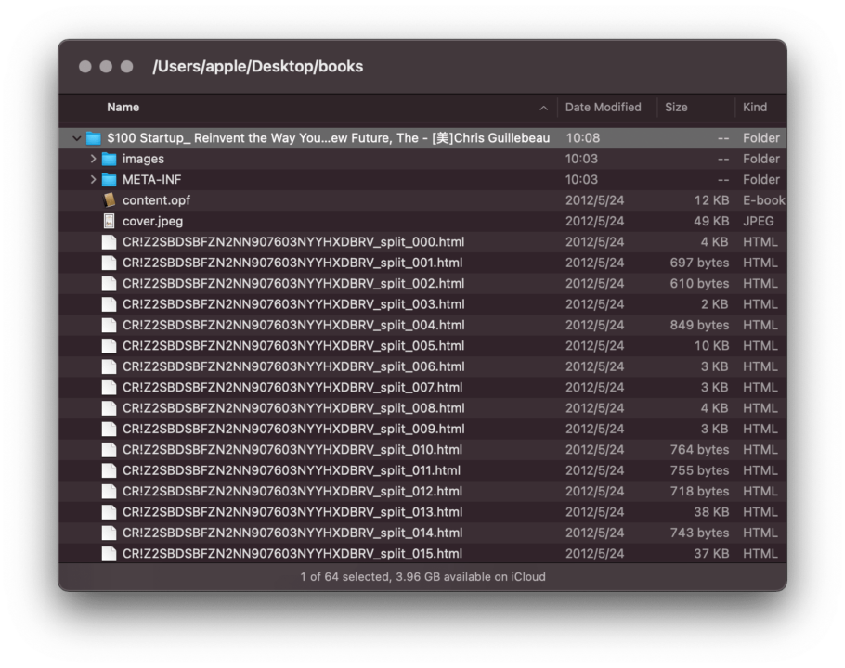Viewport: 845px width, 668px height.
Task: Select the META-INF folder name
Action: [x=152, y=179]
